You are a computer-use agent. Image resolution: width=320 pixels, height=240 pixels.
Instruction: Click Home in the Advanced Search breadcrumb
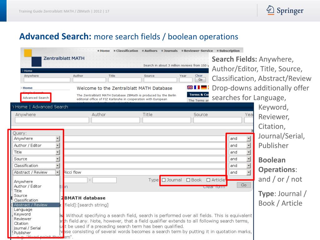pyautogui.click(x=21, y=107)
